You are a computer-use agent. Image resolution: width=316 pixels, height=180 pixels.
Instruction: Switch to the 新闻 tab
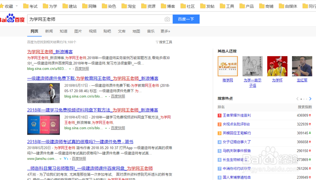49,31
